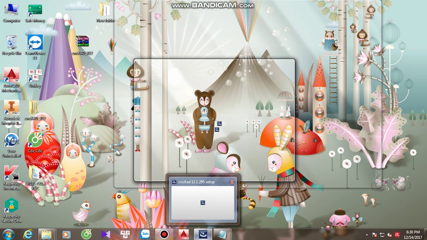427x240 pixels.
Task: Open Windows Explorer from taskbar
Action: click(46, 234)
